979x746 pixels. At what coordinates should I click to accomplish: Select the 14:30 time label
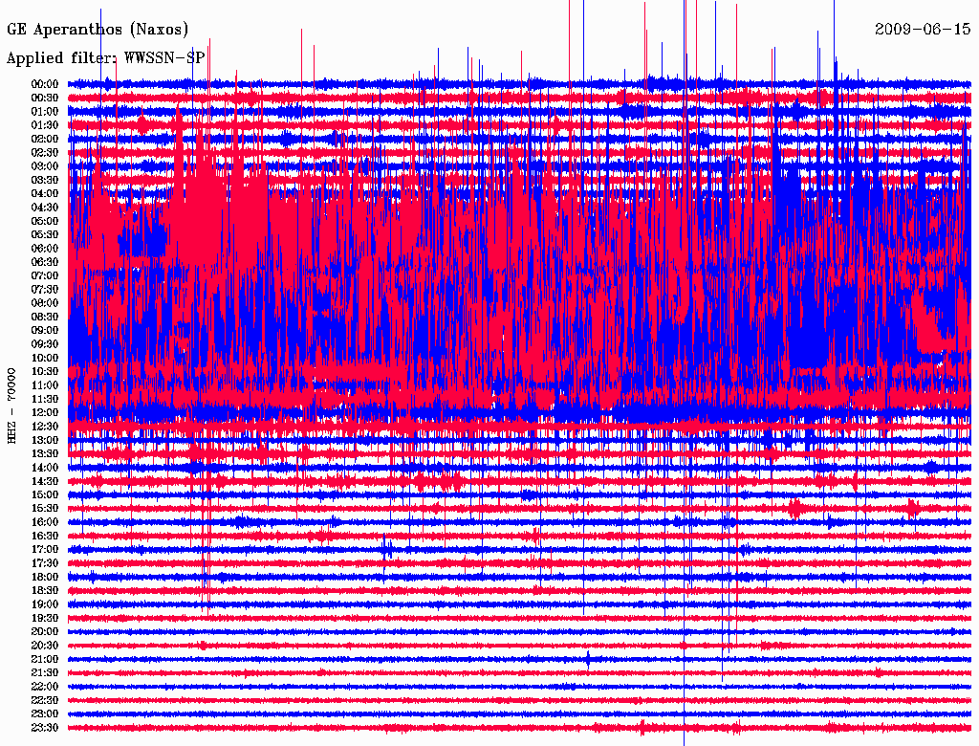click(x=45, y=482)
